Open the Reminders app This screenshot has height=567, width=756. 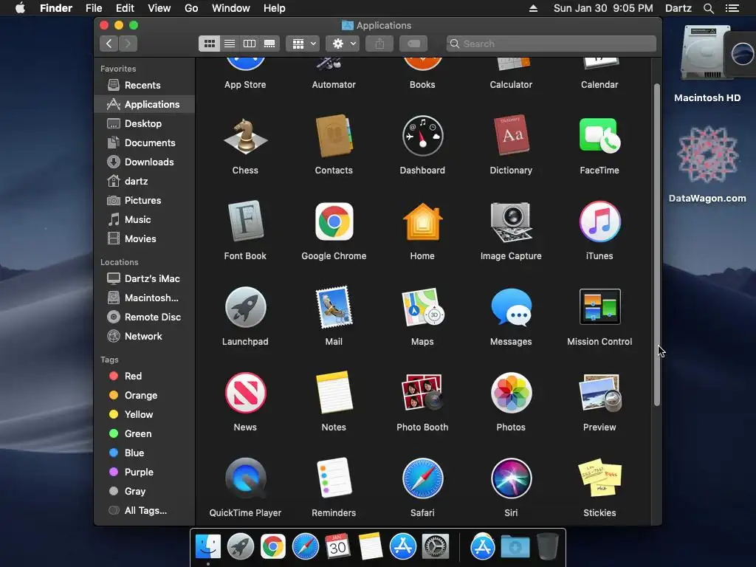click(x=334, y=478)
